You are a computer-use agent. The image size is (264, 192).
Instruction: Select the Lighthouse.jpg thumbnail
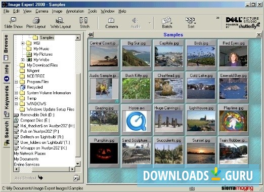201,120
